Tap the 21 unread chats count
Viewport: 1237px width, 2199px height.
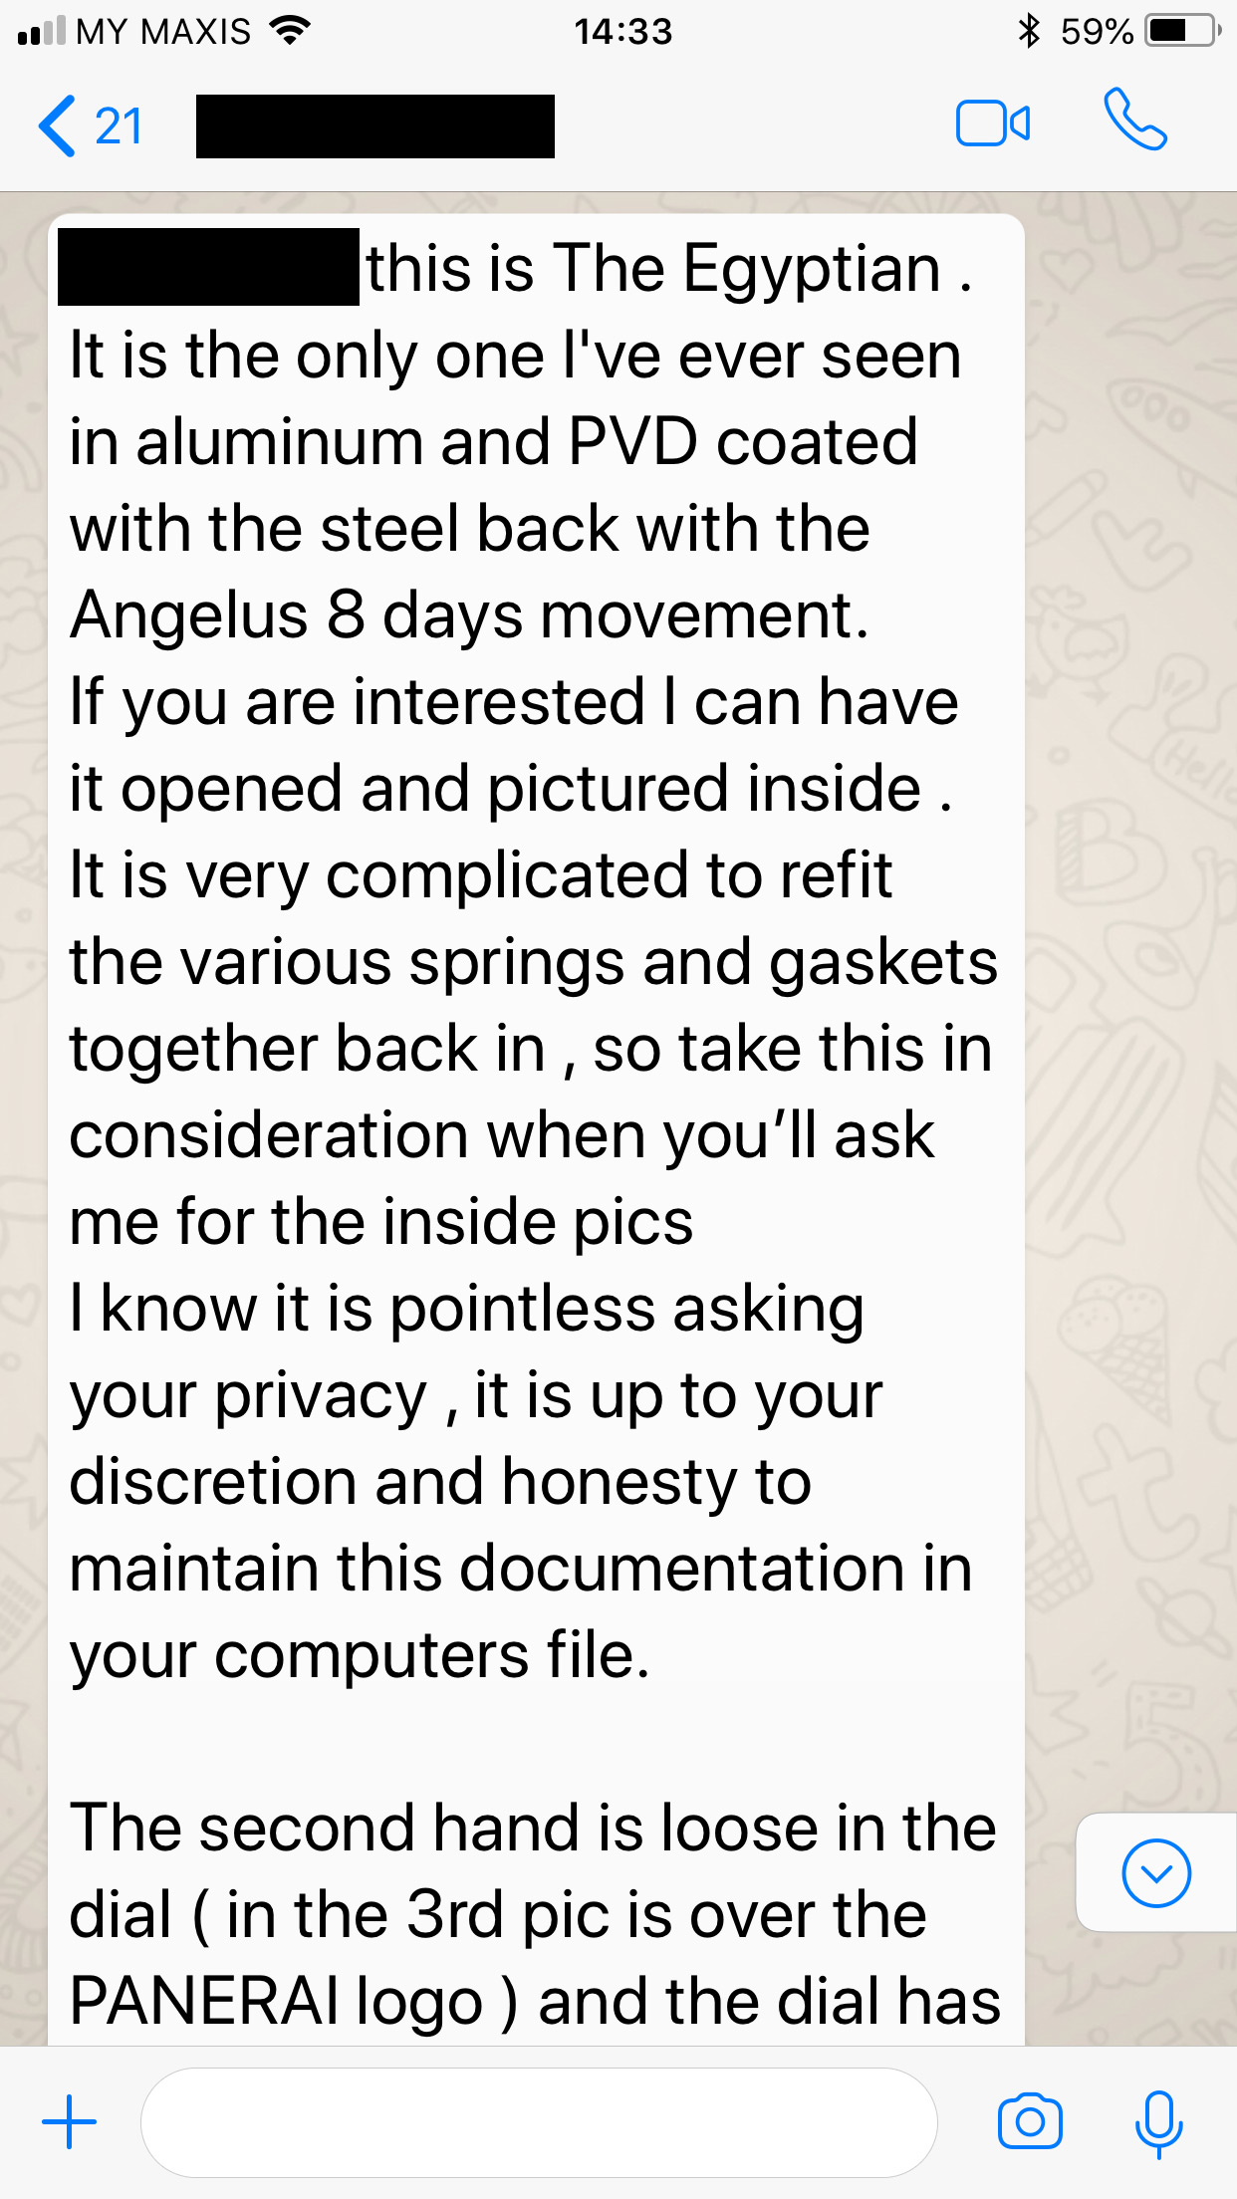point(119,126)
